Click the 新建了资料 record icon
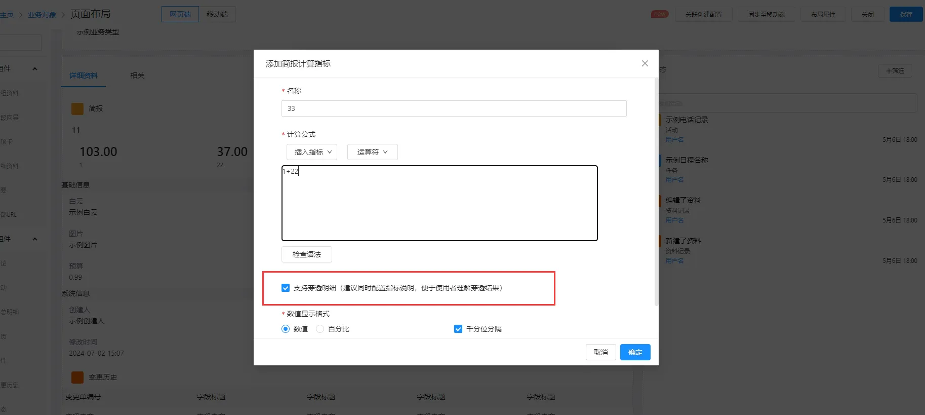This screenshot has height=415, width=925. point(660,241)
